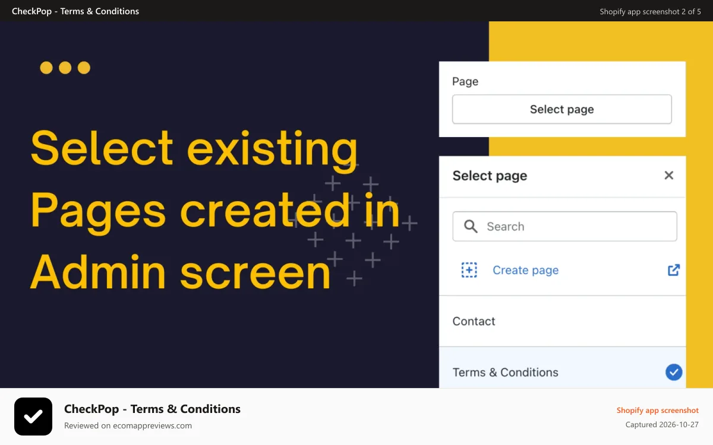Viewport: 713px width, 445px height.
Task: Select the Terms & Conditions page row
Action: tap(562, 368)
